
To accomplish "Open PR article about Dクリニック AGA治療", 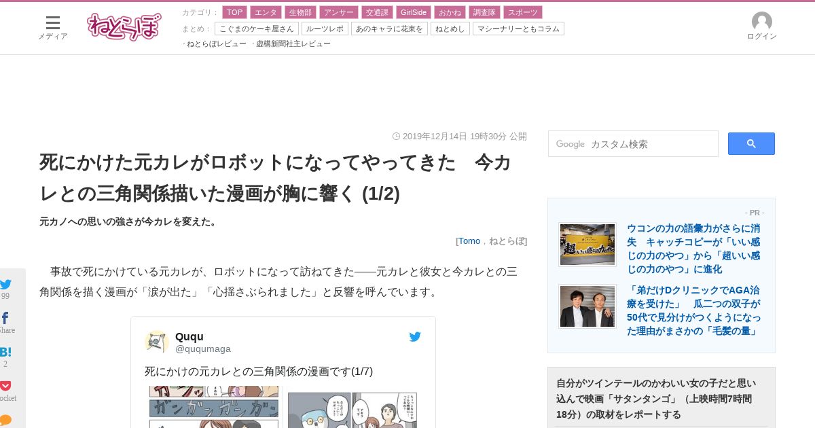I will click(693, 310).
